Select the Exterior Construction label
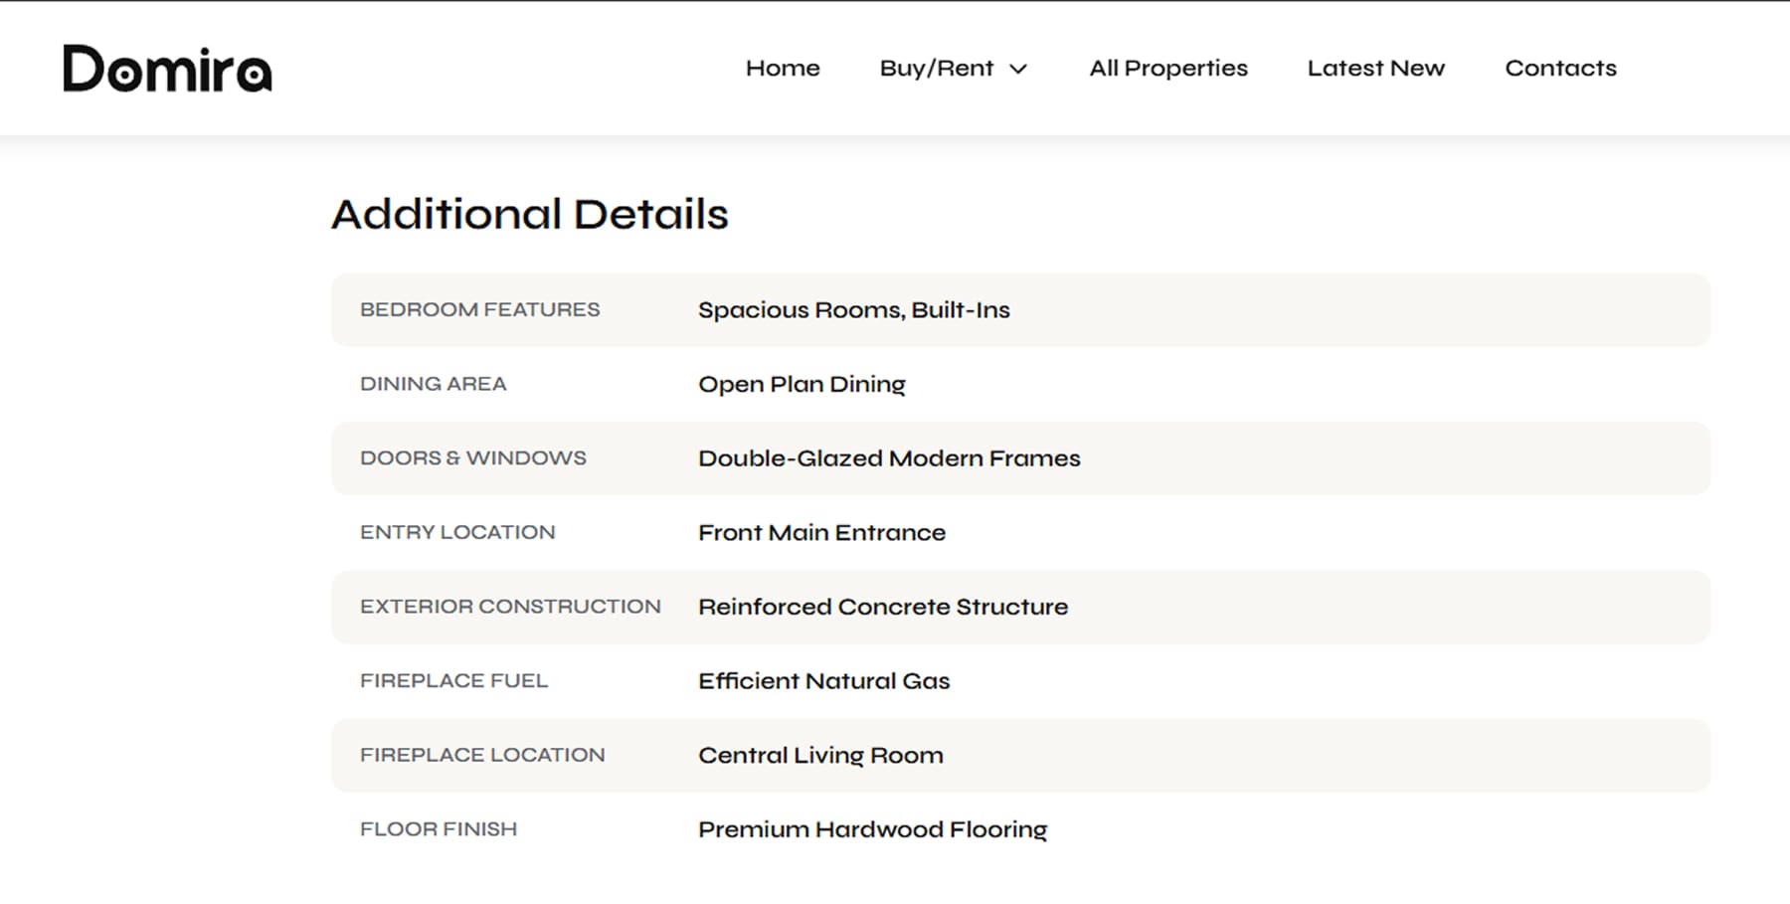This screenshot has height=904, width=1790. point(510,607)
